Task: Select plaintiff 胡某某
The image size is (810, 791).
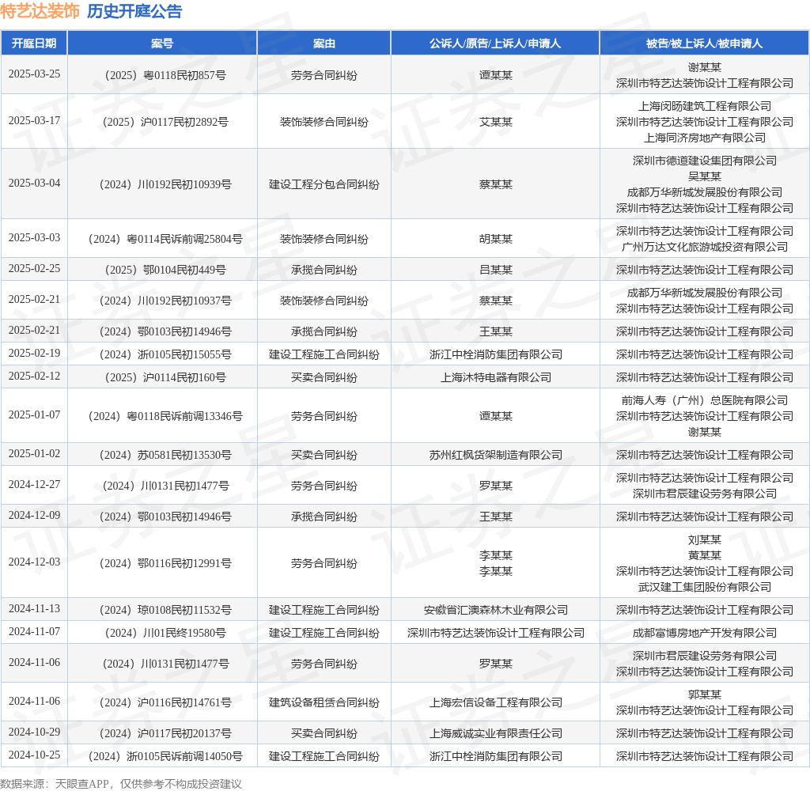Action: coord(495,239)
